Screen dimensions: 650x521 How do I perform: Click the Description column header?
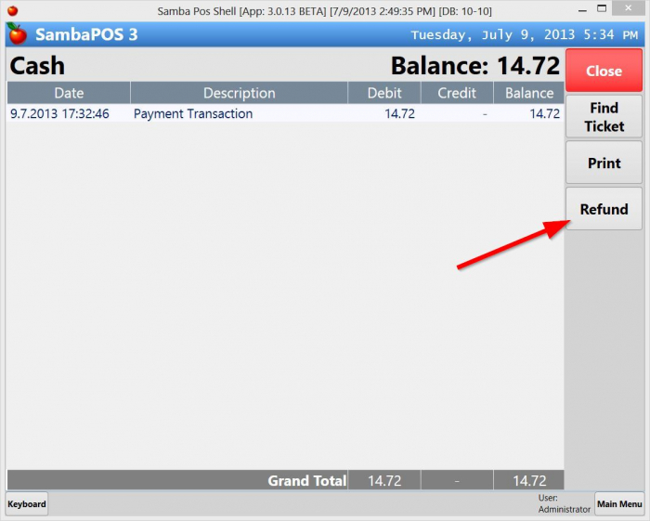coord(239,93)
